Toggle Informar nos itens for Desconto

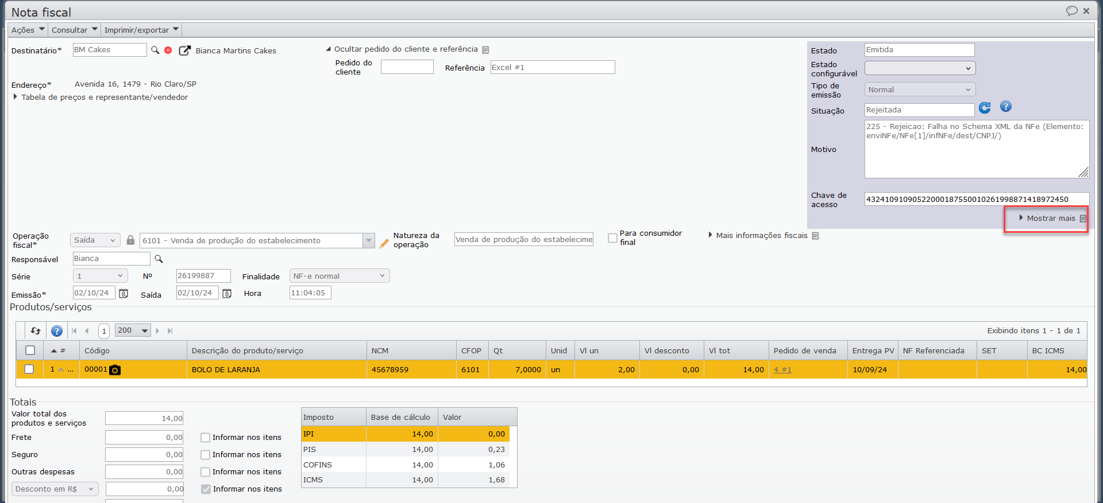point(206,489)
